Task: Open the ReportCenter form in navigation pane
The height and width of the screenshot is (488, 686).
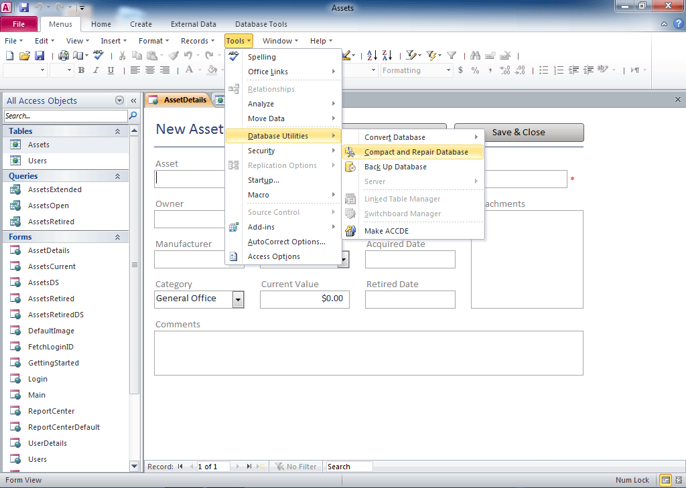Action: (x=51, y=411)
